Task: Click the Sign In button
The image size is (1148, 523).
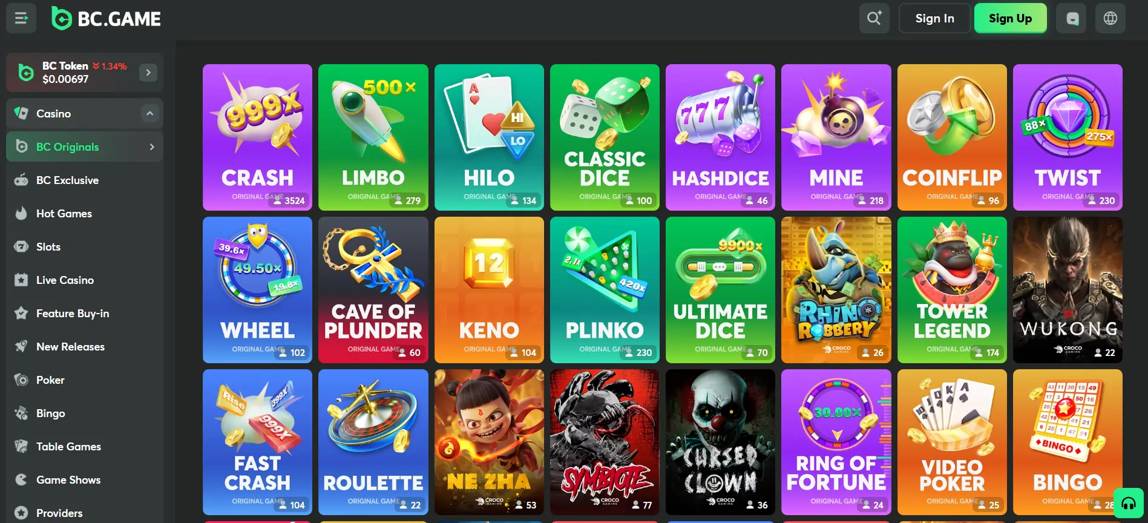Action: [934, 18]
